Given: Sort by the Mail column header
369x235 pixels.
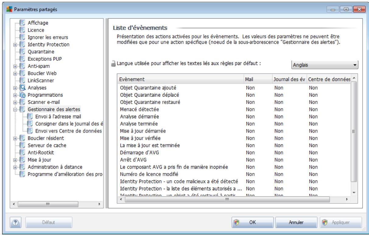Looking at the screenshot, I should [258, 79].
